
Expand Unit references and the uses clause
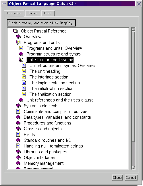pos(21,100)
